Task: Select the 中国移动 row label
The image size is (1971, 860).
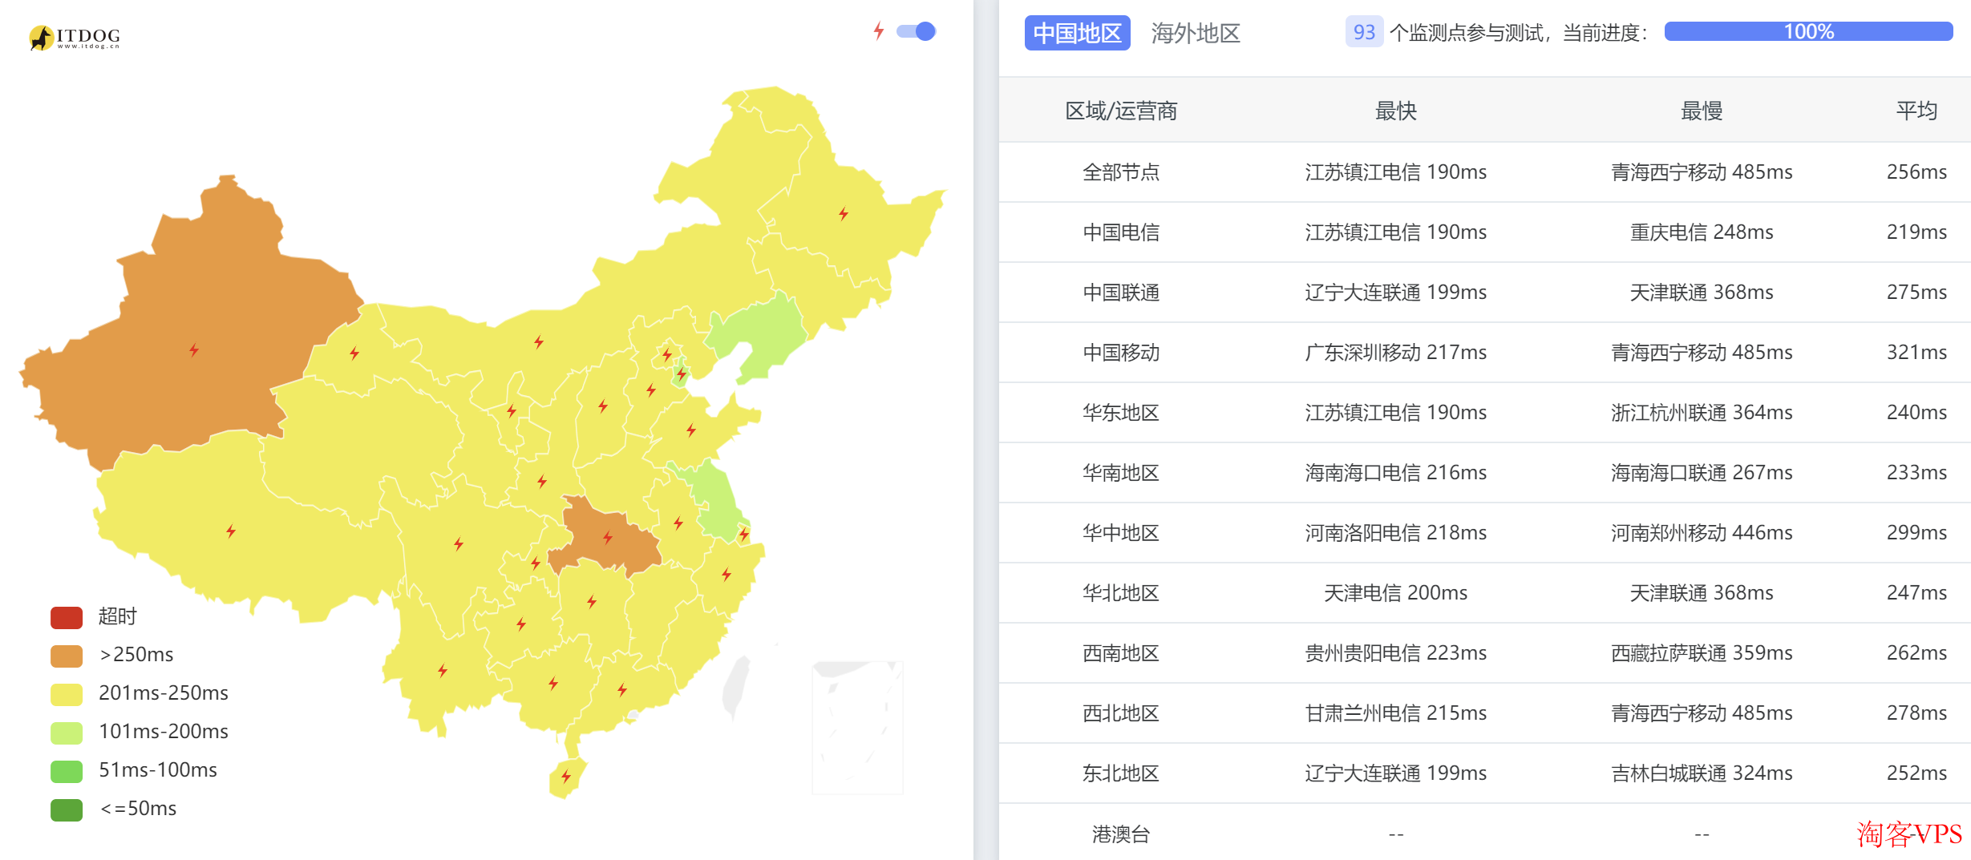Action: point(1121,352)
